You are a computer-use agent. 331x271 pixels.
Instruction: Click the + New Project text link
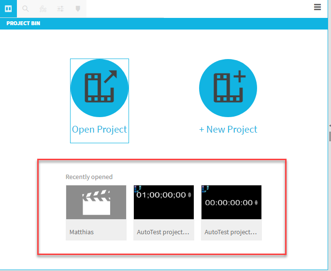pos(228,129)
